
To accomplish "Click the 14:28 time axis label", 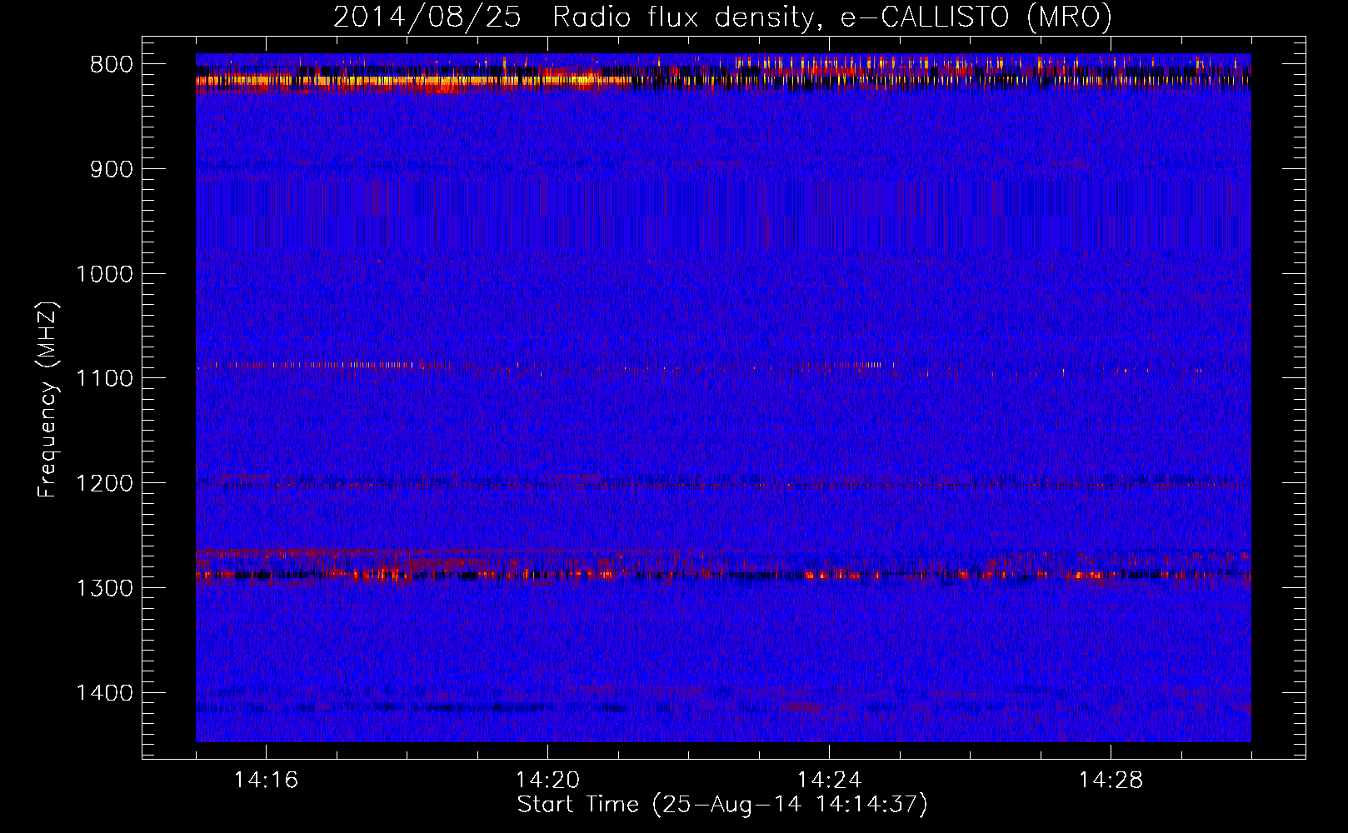I will (1111, 781).
